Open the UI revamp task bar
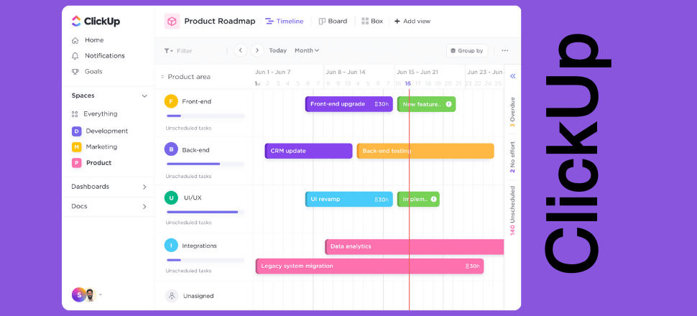697x316 pixels. click(349, 199)
